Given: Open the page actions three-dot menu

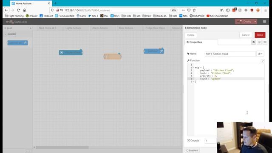Looking at the screenshot, I should pos(184,10).
